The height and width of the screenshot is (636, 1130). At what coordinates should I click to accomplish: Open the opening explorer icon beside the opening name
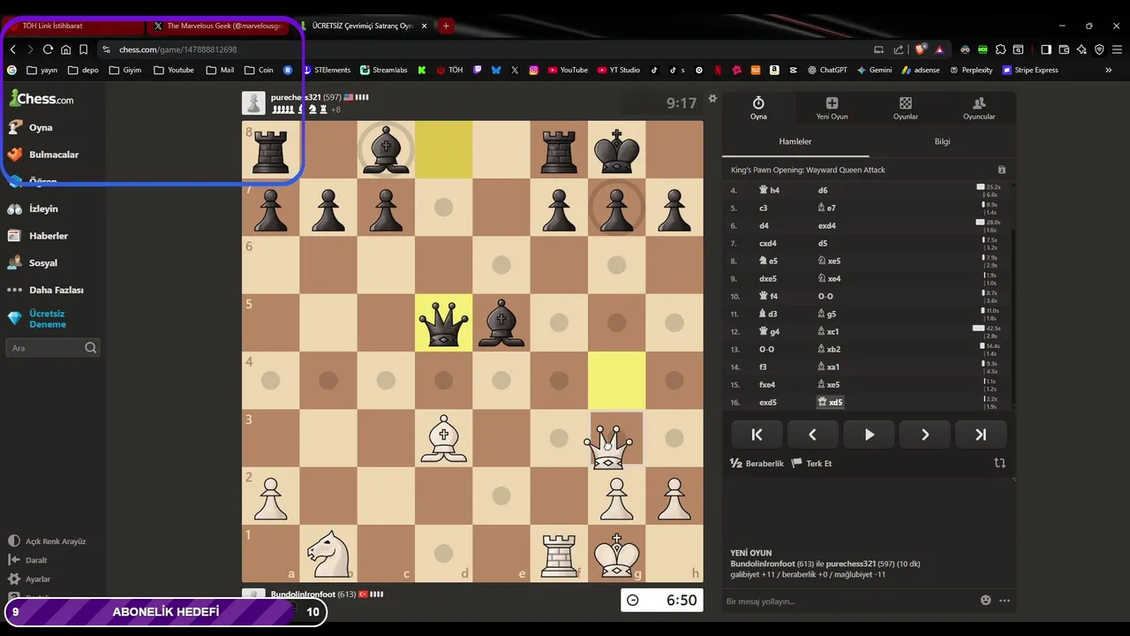pos(1001,170)
